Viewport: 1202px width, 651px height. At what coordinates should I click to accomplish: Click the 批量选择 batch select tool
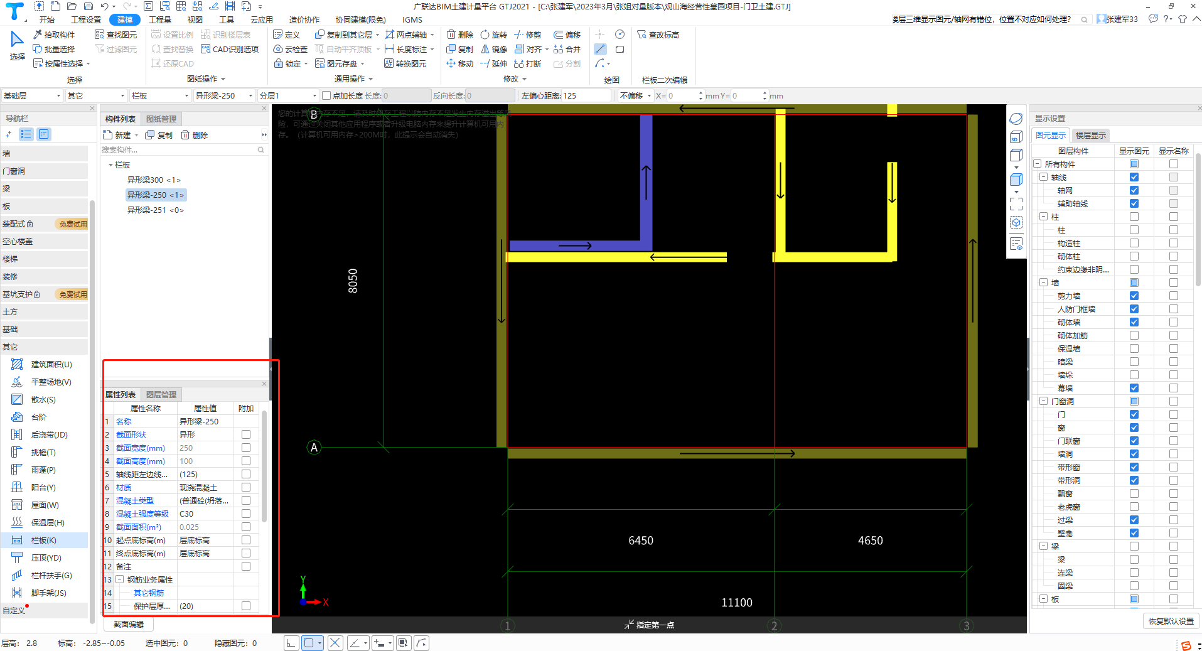pos(53,49)
